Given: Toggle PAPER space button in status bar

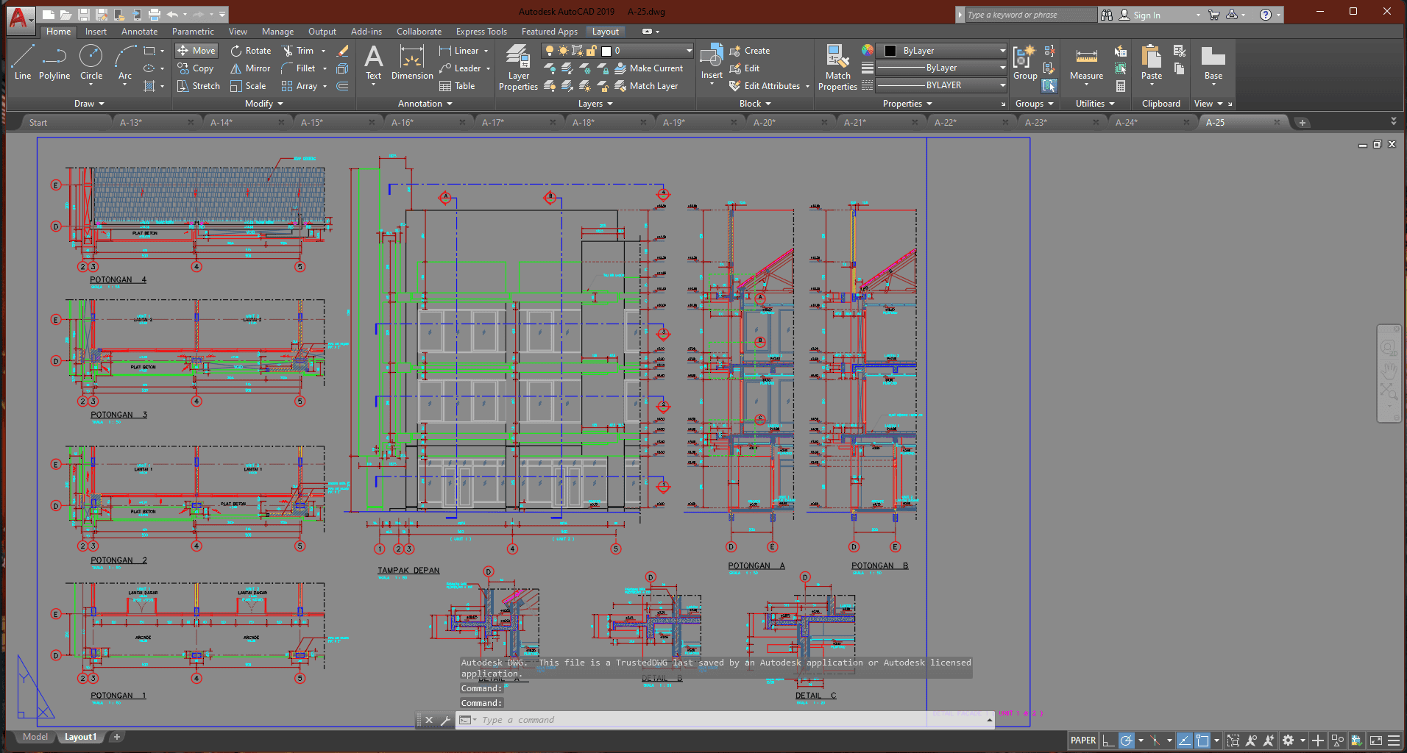Looking at the screenshot, I should tap(1082, 740).
